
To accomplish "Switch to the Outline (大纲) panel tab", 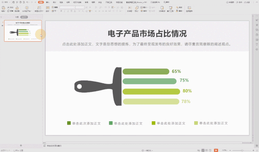I will [17, 17].
